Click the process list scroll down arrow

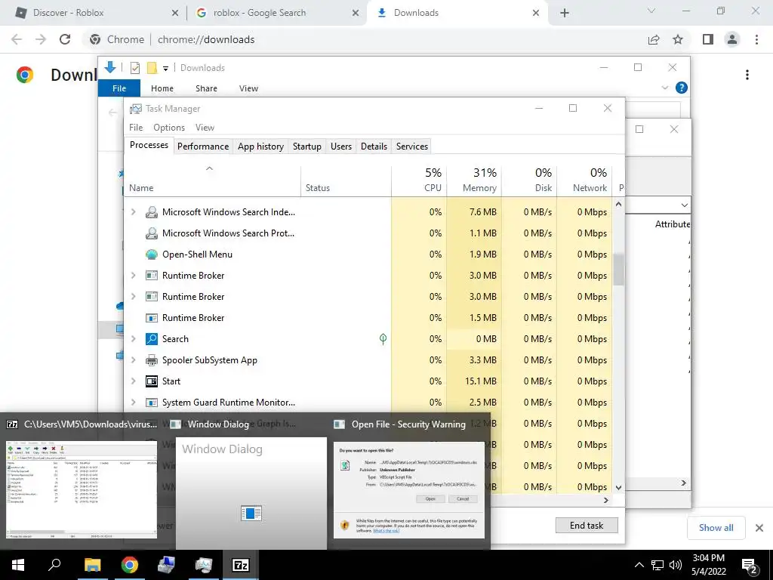(x=619, y=487)
